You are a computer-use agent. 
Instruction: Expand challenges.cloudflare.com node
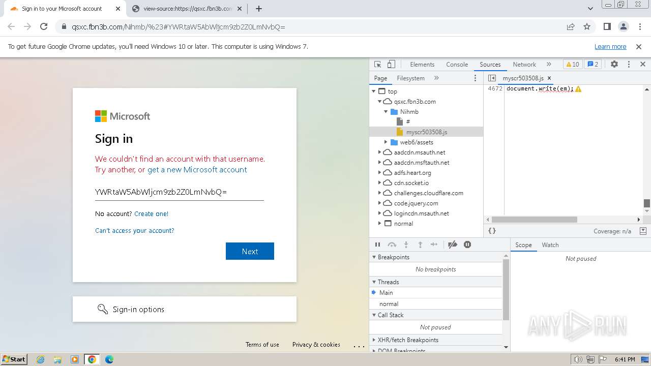click(x=380, y=193)
